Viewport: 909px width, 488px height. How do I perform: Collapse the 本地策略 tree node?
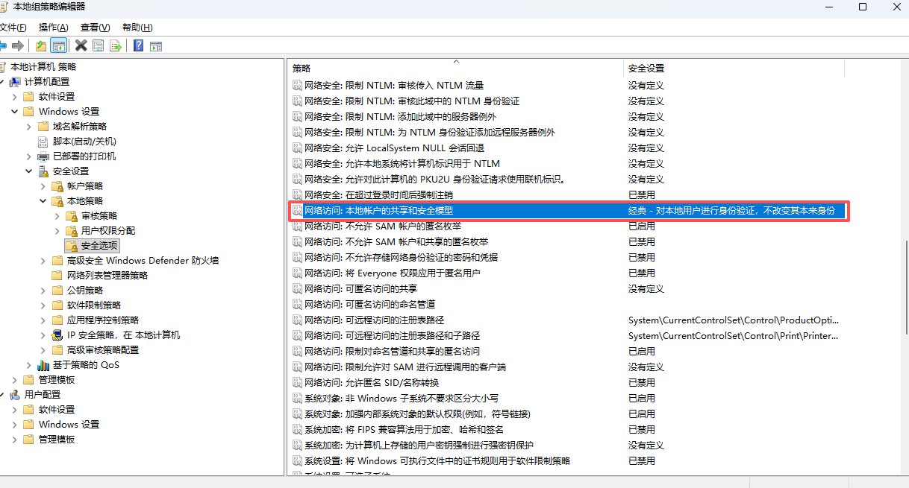click(43, 201)
